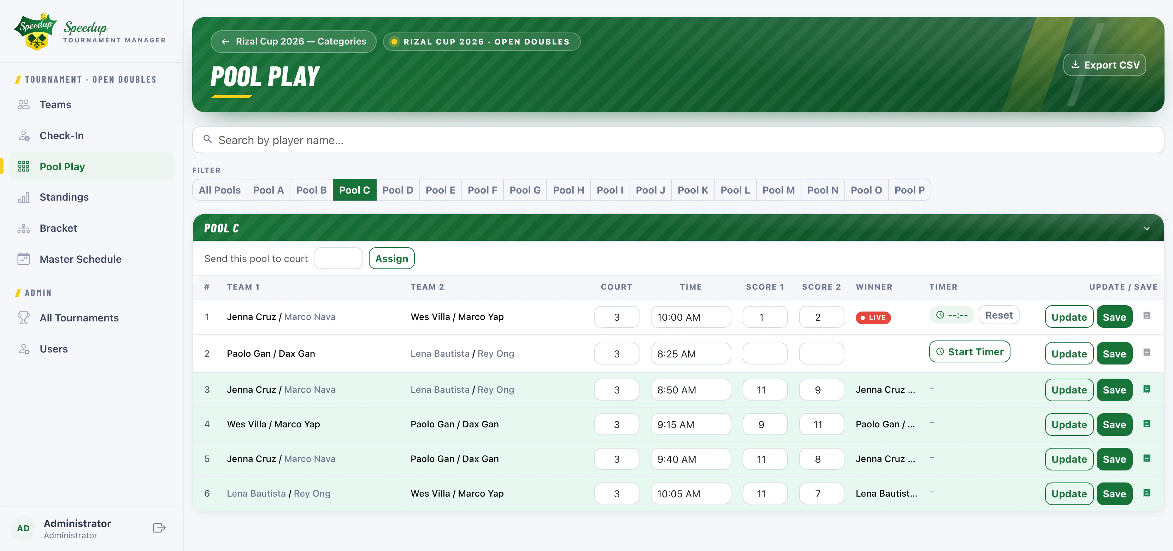Click the Speedup logo in the sidebar
Image resolution: width=1173 pixels, height=551 pixels.
pyautogui.click(x=36, y=31)
